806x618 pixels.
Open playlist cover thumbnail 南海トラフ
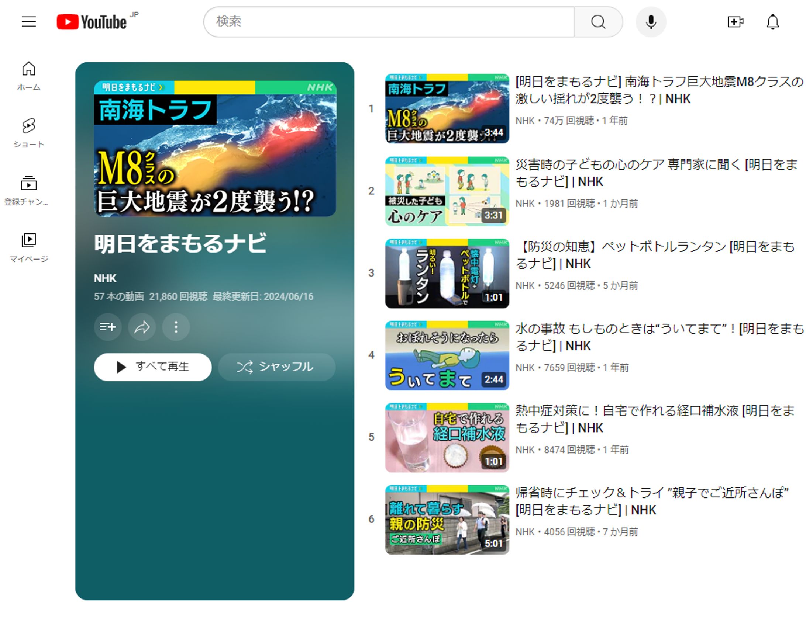pos(215,149)
